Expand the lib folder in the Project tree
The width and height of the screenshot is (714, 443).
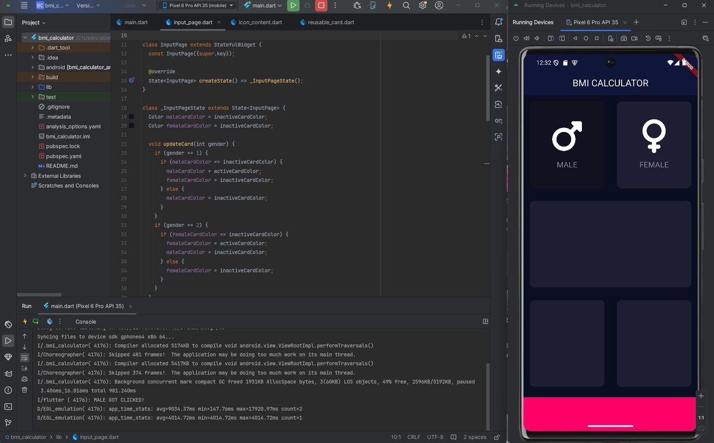coord(32,87)
